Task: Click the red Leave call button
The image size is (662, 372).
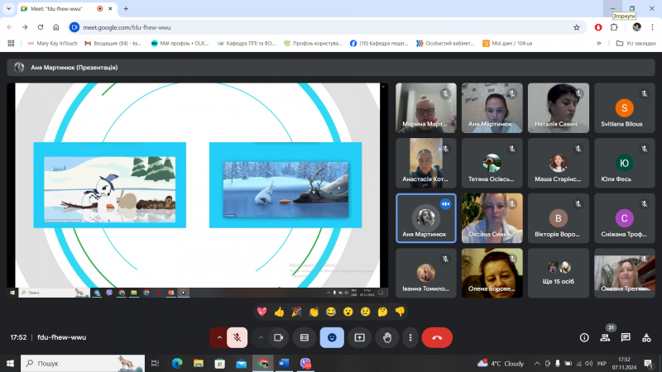Action: [x=437, y=337]
